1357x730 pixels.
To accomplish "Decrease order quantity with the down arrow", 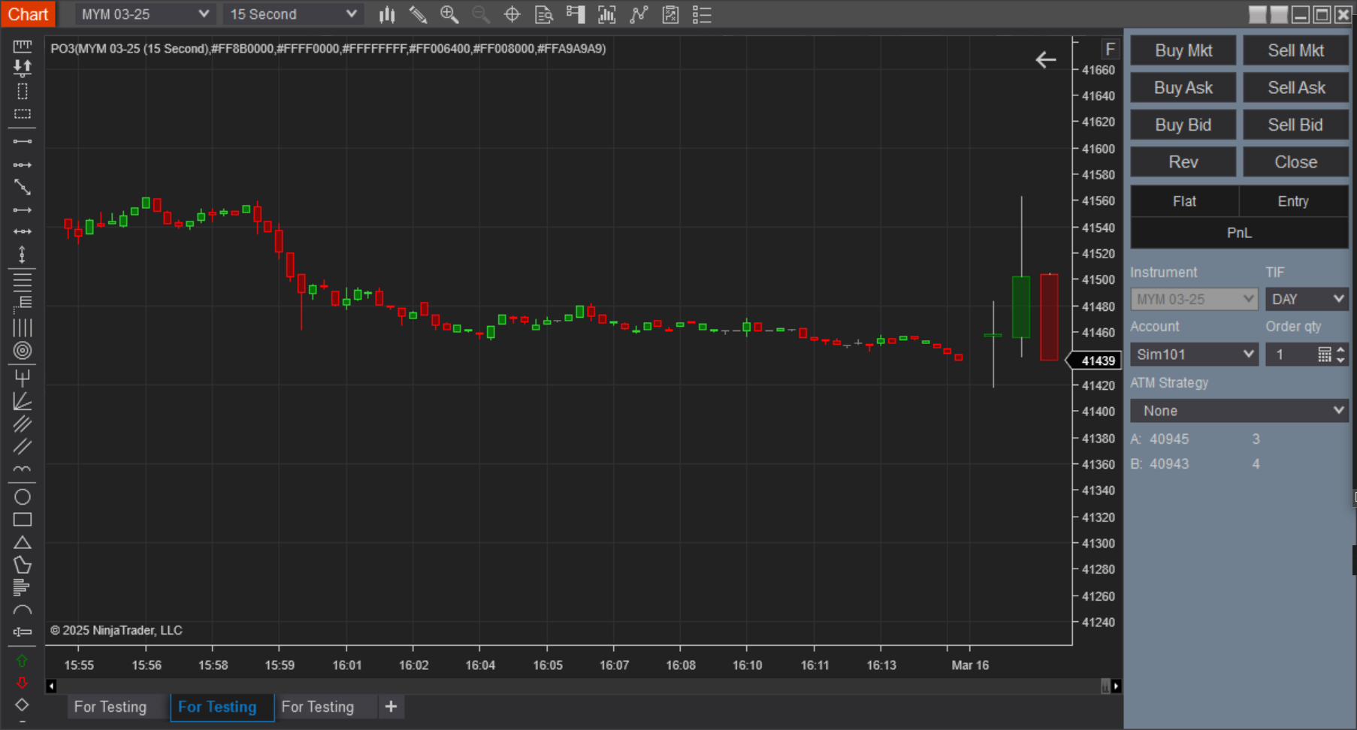I will 1340,360.
